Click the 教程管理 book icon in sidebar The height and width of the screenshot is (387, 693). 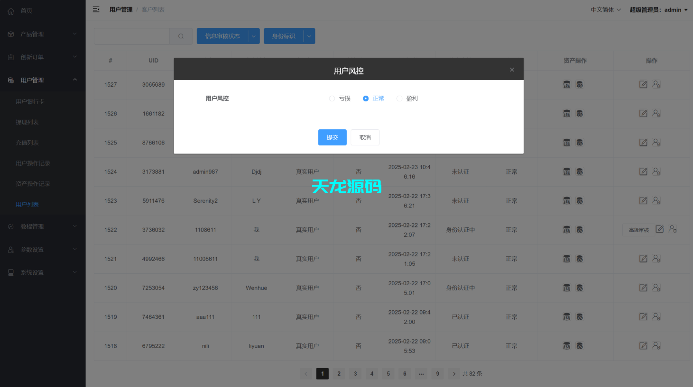pyautogui.click(x=10, y=226)
